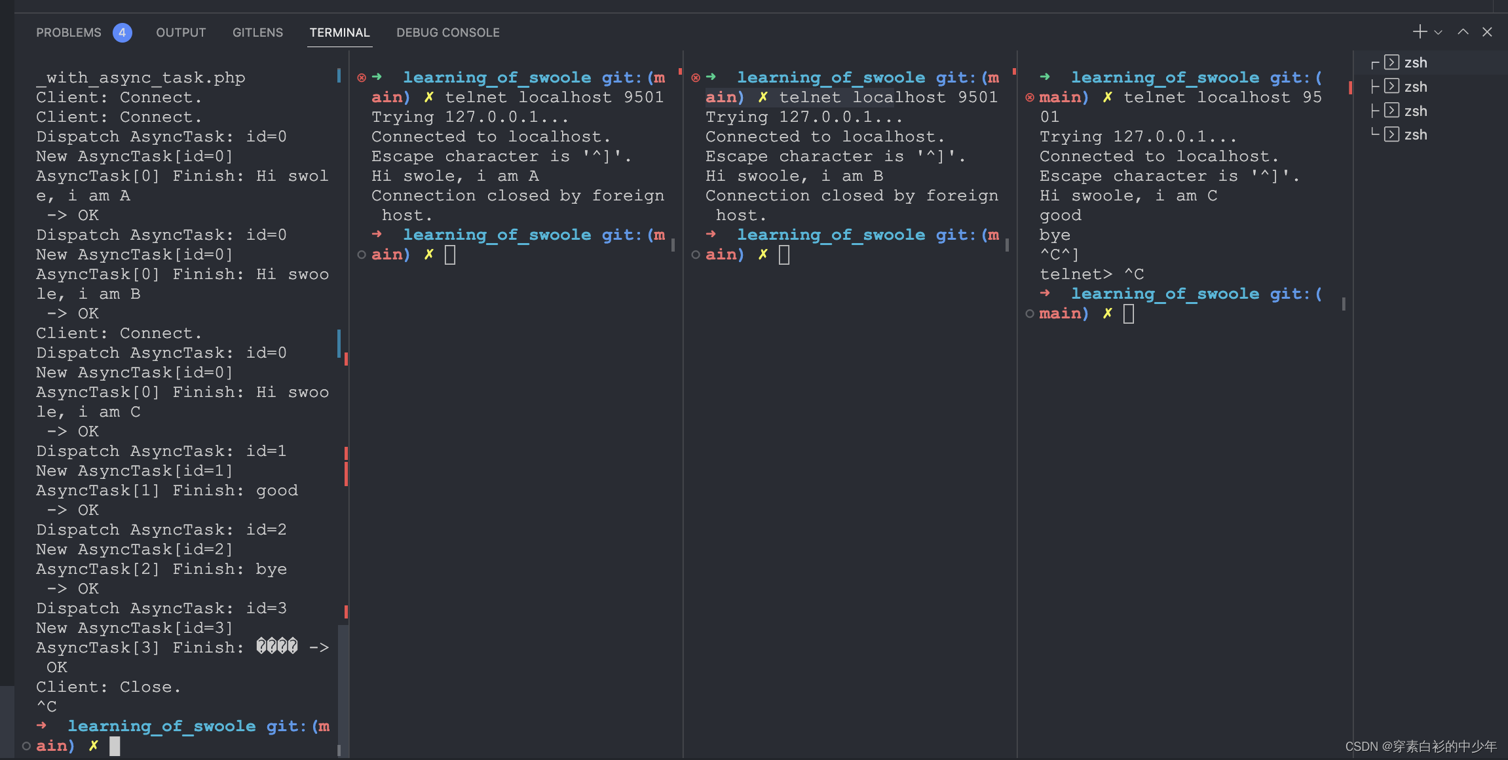Viewport: 1508px width, 760px height.
Task: Select the fourth zsh terminal entry
Action: (x=1415, y=135)
